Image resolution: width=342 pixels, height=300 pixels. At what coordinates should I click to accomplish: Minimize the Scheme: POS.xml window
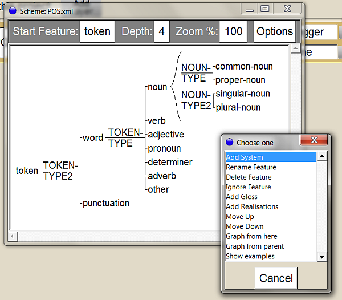click(250, 9)
